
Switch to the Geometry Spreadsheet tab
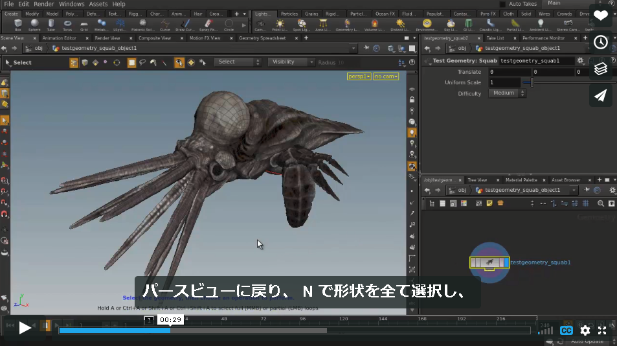click(x=262, y=38)
